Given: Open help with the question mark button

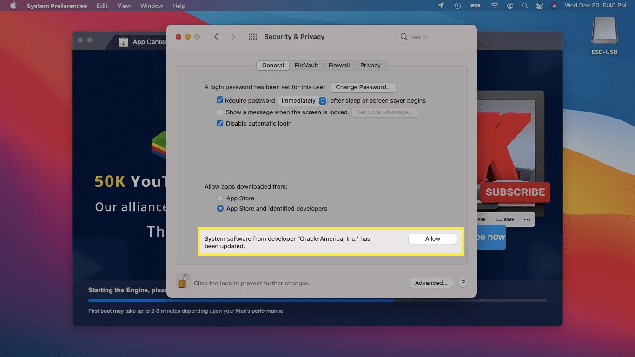Looking at the screenshot, I should tap(463, 283).
